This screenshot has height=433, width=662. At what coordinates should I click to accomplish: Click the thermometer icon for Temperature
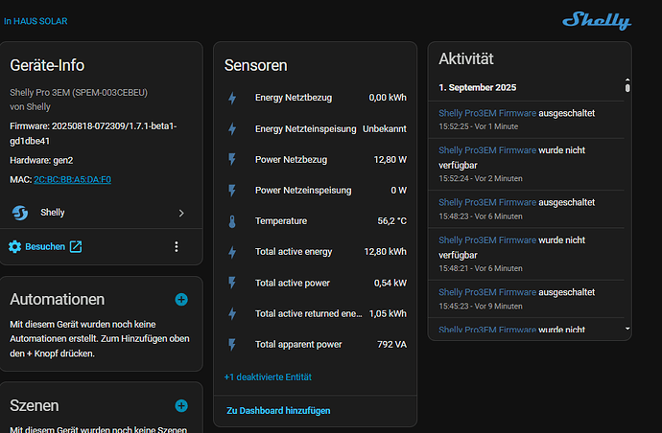(231, 221)
